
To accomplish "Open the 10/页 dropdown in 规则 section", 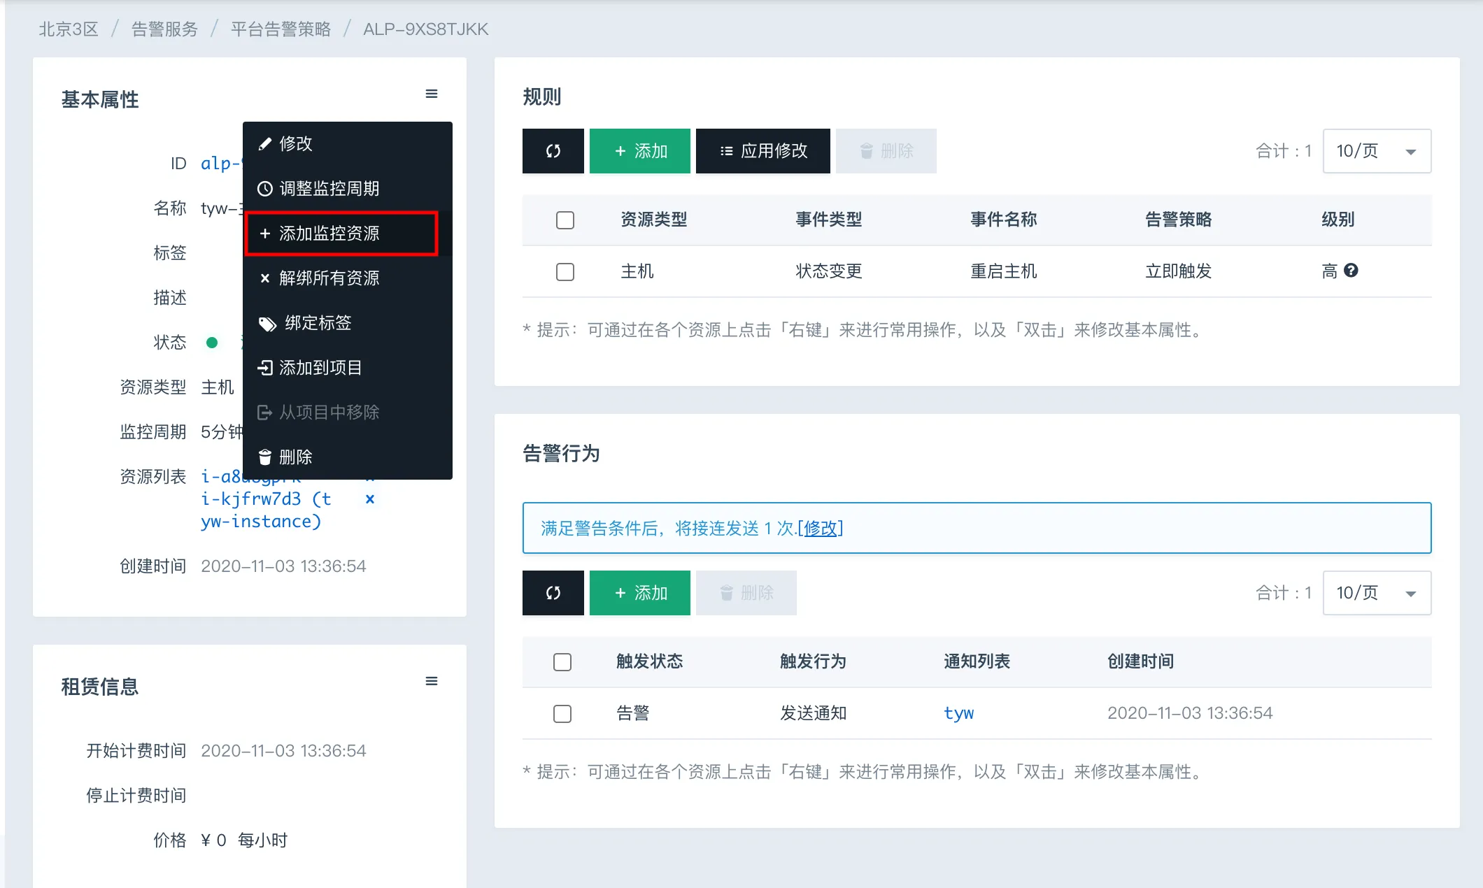I will tap(1377, 151).
